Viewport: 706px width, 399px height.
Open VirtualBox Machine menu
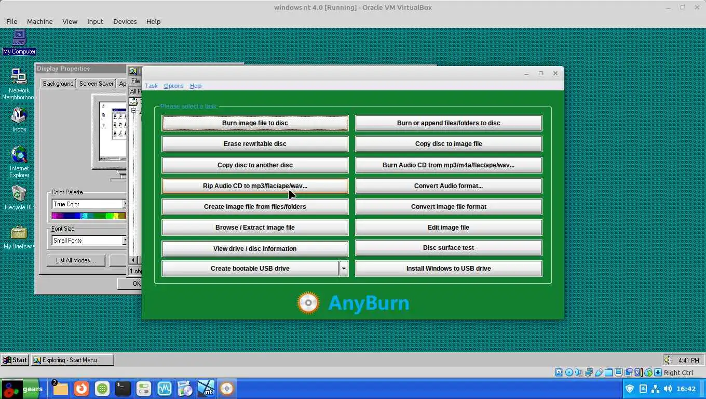point(39,21)
